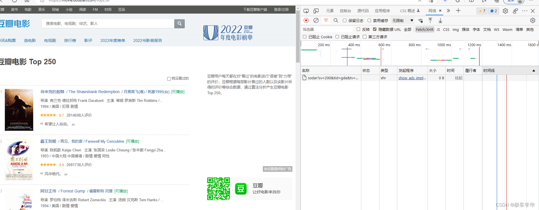Open 霸王别姬 movie link
The height and width of the screenshot is (210, 539).
click(x=48, y=141)
